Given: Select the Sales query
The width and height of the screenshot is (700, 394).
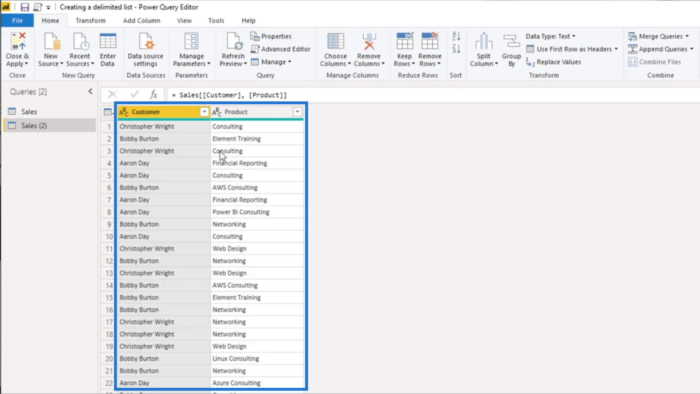Looking at the screenshot, I should coord(50,112).
